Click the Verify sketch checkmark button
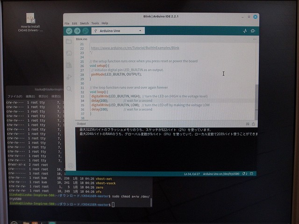The width and height of the screenshot is (299, 224). 69,31
